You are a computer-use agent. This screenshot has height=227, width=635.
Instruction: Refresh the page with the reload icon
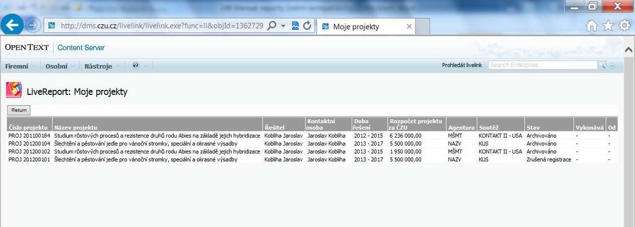pos(307,26)
